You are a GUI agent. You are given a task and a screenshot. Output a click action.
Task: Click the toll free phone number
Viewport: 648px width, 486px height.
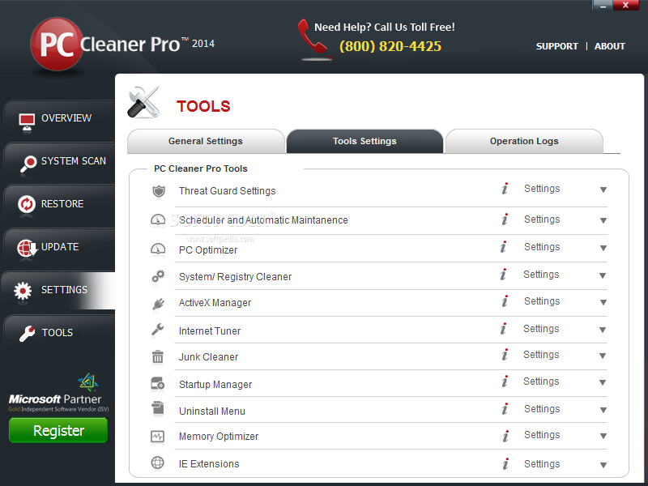point(390,46)
